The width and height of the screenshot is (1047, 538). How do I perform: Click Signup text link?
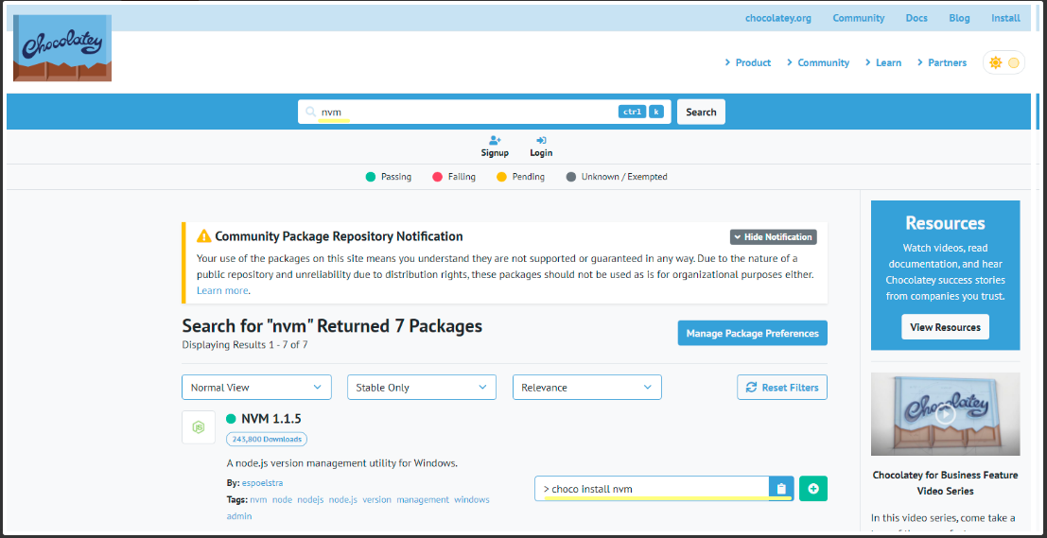pos(495,153)
